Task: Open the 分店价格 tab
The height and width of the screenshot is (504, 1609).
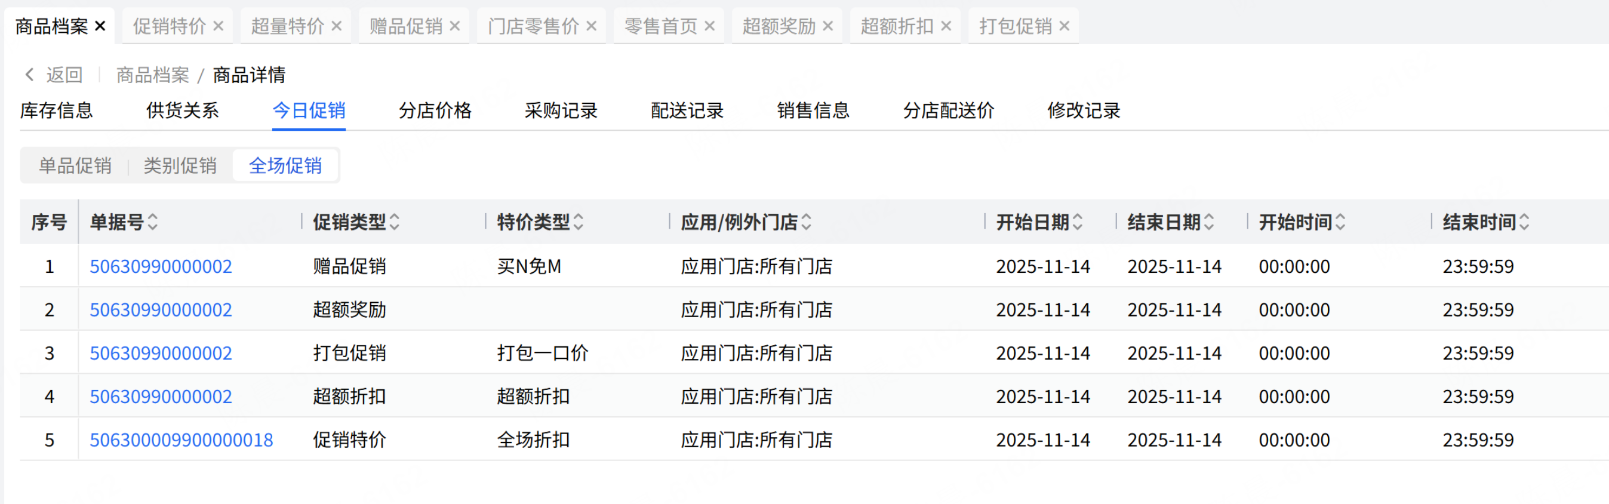Action: [x=435, y=110]
